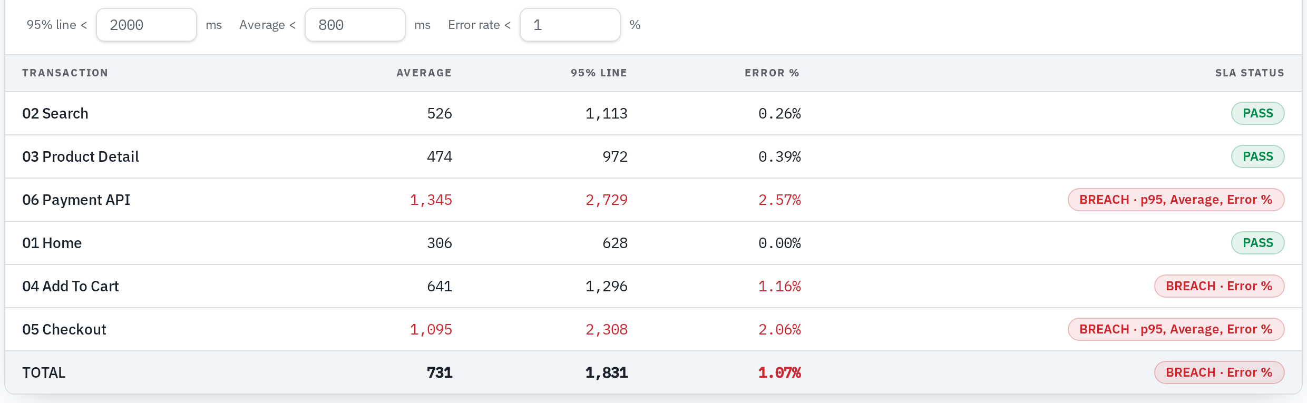This screenshot has height=403, width=1307.
Task: Click the PASS badge for 03 Product Detail
Action: point(1258,156)
